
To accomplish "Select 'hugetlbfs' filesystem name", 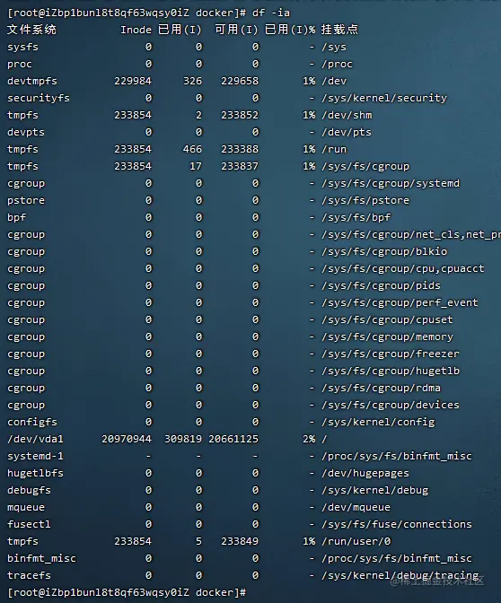I will 35,473.
